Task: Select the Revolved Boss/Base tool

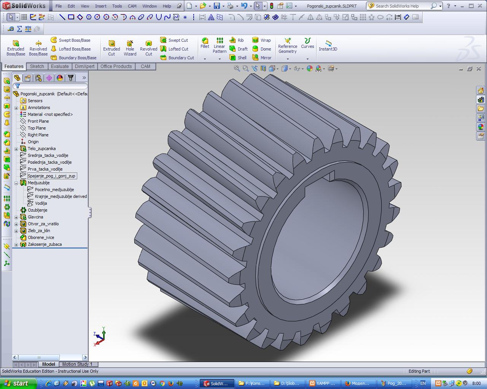Action: (x=38, y=48)
